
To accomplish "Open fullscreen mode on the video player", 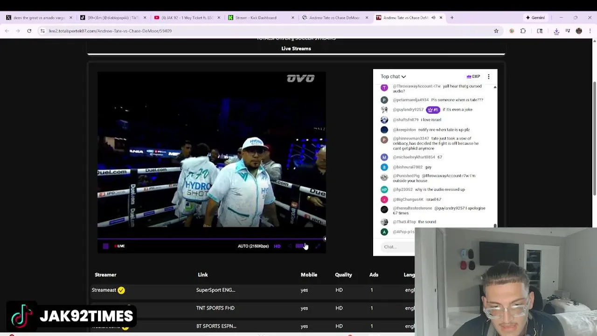I will 318,246.
